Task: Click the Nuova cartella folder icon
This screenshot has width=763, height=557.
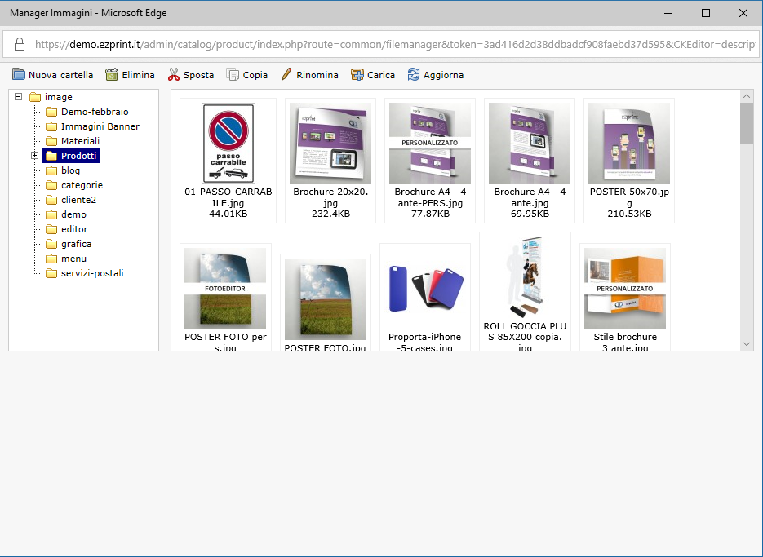Action: pos(19,74)
